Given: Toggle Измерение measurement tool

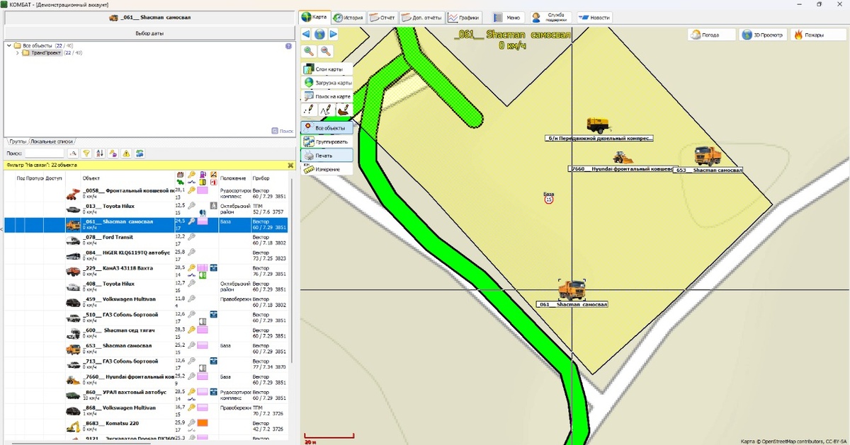Looking at the screenshot, I should pyautogui.click(x=327, y=169).
